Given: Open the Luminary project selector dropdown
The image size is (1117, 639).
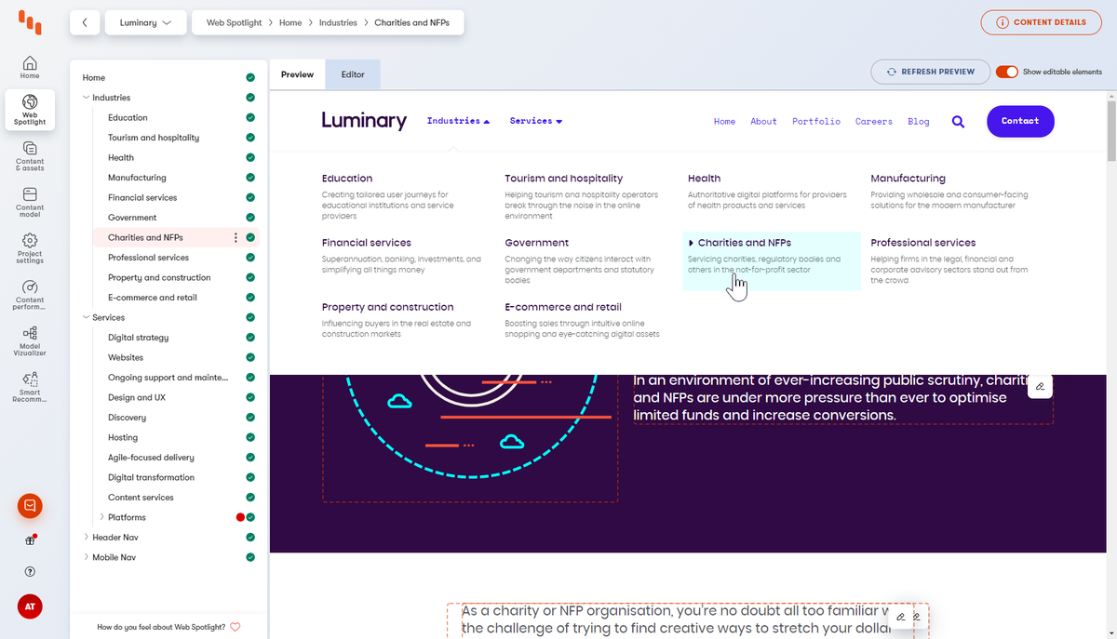Looking at the screenshot, I should click(145, 22).
